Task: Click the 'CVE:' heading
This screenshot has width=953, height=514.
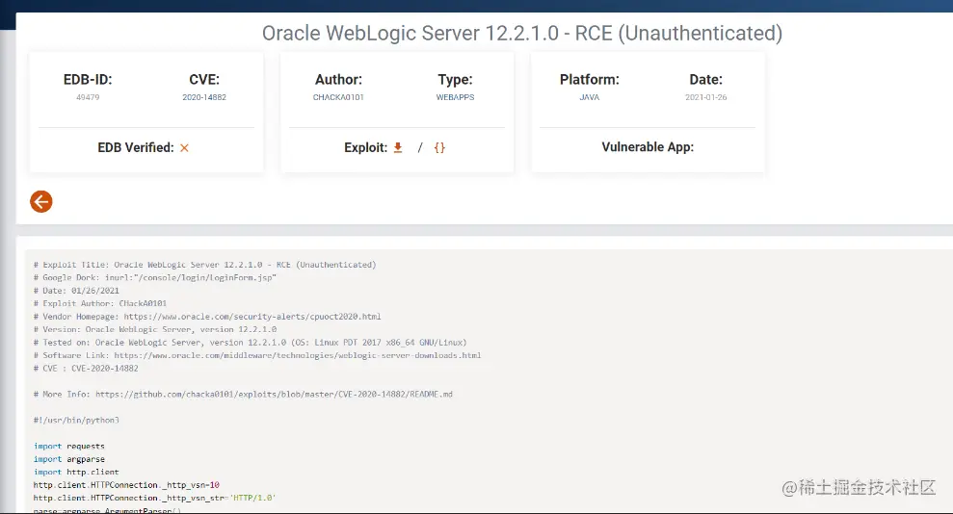Action: [x=204, y=80]
